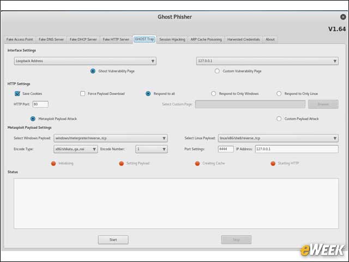Click the Initializing status indicator dot

(x=53, y=164)
